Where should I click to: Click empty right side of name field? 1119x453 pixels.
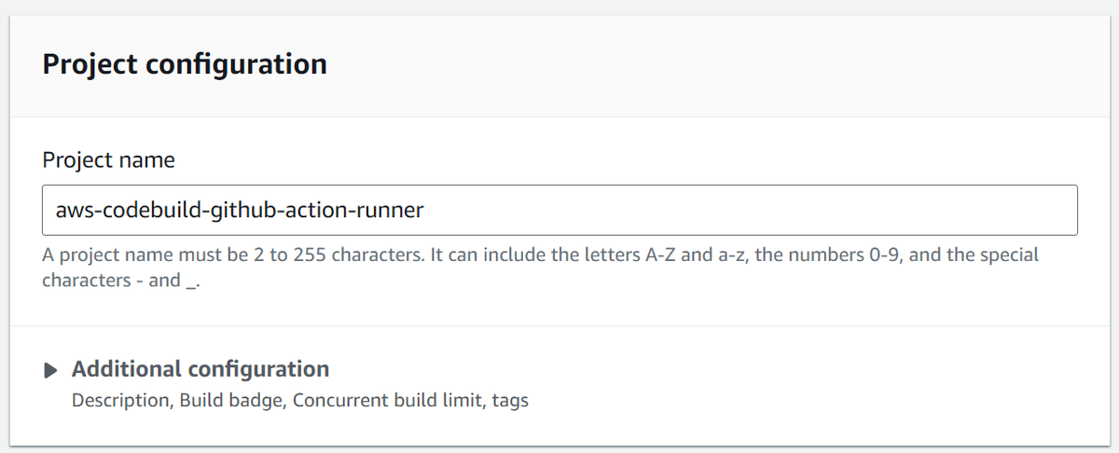click(x=793, y=210)
